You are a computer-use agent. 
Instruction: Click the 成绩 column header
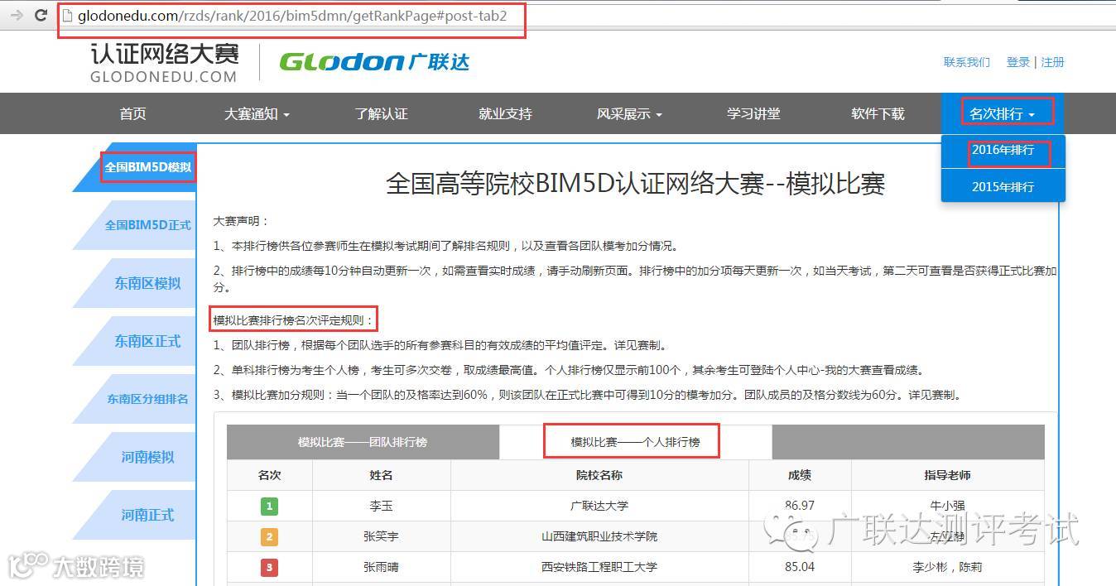[x=800, y=475]
